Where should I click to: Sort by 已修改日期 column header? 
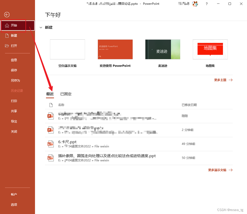pyautogui.click(x=189, y=105)
